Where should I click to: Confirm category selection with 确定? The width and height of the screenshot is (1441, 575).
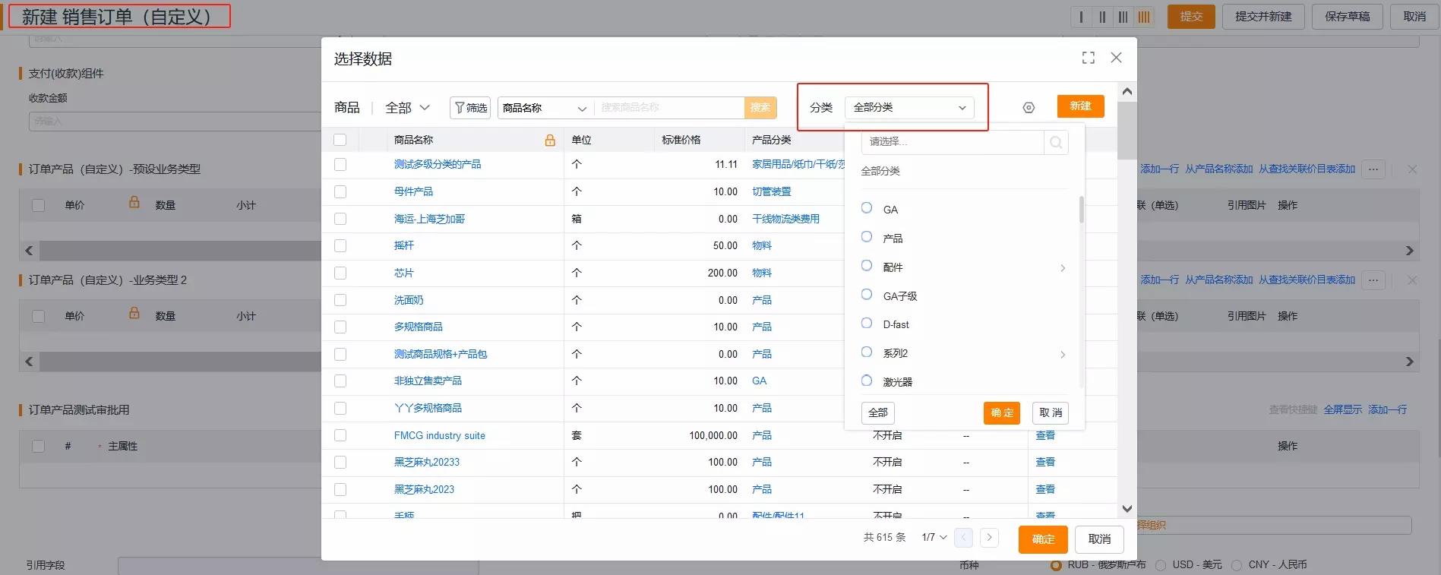click(x=1002, y=412)
